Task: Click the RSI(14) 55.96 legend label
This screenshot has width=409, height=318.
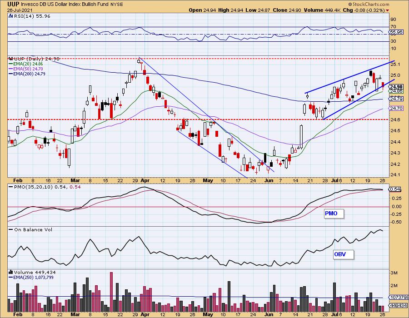Action: [32, 16]
